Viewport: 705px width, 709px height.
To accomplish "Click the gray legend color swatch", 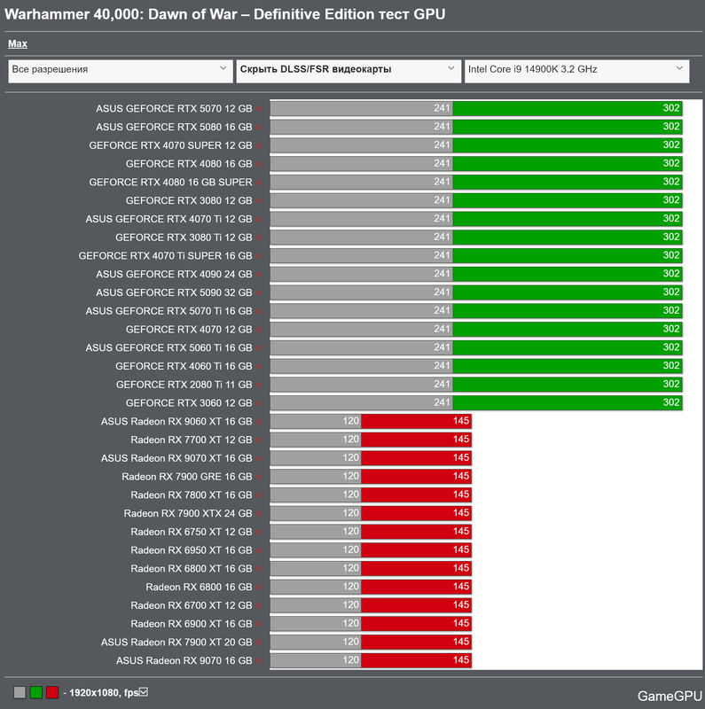I will [20, 692].
